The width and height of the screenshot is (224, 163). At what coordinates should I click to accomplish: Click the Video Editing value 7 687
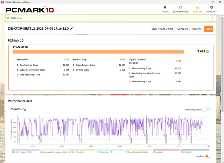178,82
